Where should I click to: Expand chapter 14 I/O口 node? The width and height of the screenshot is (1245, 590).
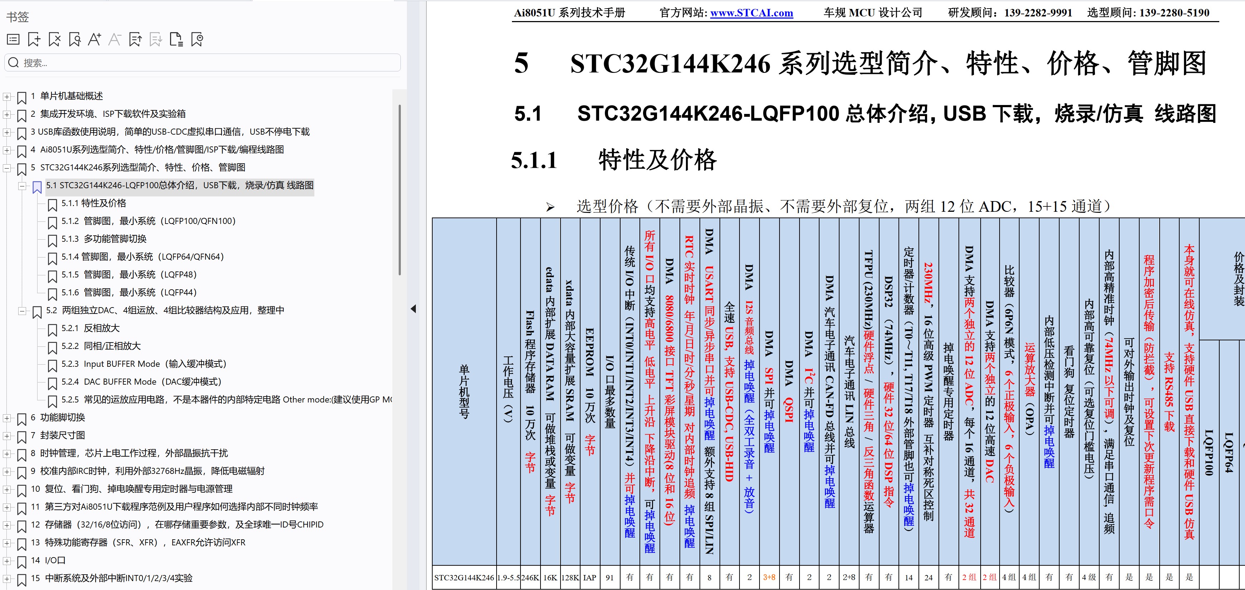7,561
